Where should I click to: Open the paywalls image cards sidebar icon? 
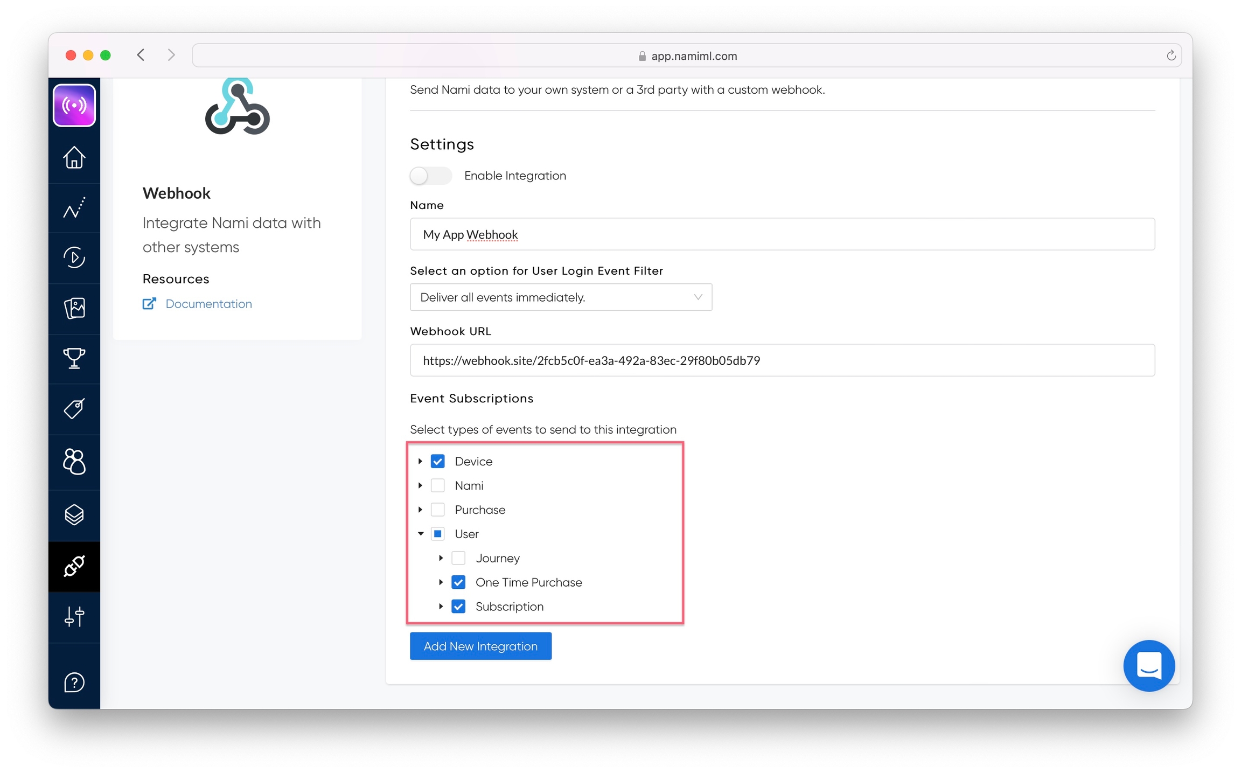click(74, 309)
